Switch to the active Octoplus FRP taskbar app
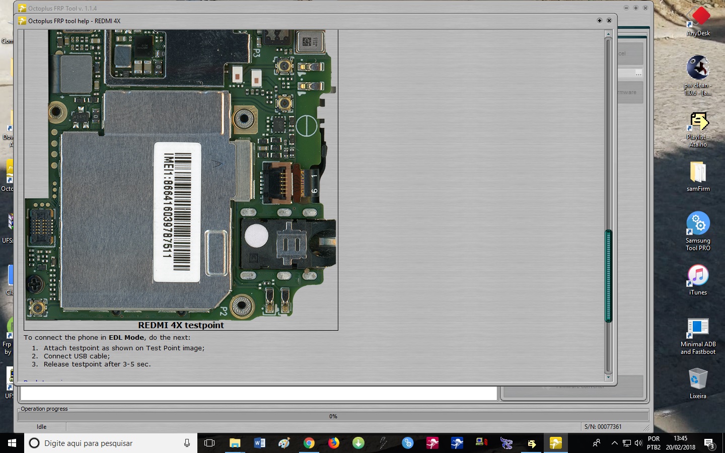Viewport: 725px width, 453px height. pos(556,443)
